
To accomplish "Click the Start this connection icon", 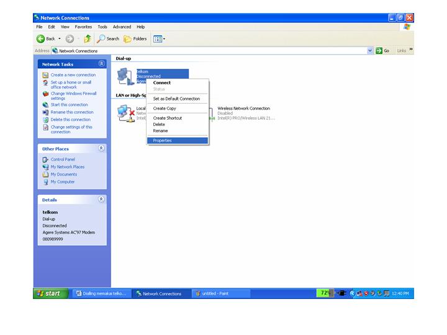I will 45,105.
